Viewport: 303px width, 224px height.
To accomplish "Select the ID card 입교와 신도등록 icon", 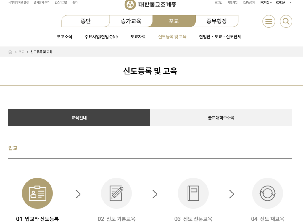I will click(37, 193).
